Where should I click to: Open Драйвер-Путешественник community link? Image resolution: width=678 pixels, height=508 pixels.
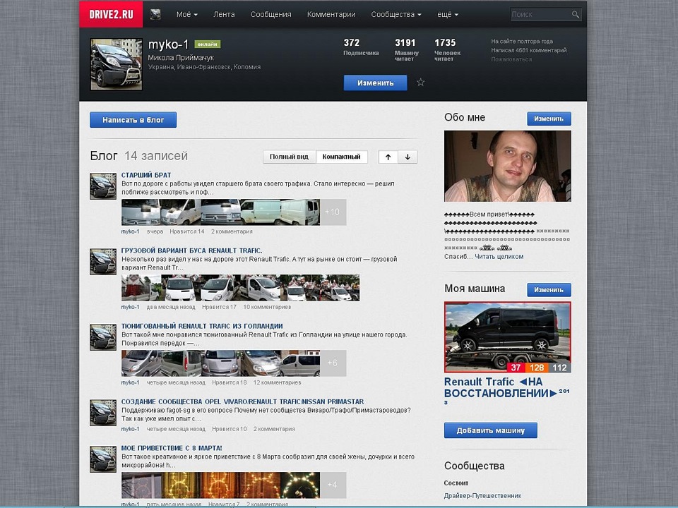[482, 496]
